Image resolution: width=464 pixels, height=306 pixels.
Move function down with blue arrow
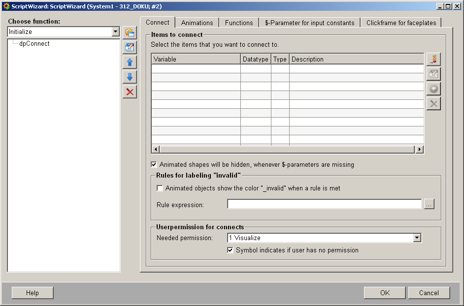pos(130,77)
